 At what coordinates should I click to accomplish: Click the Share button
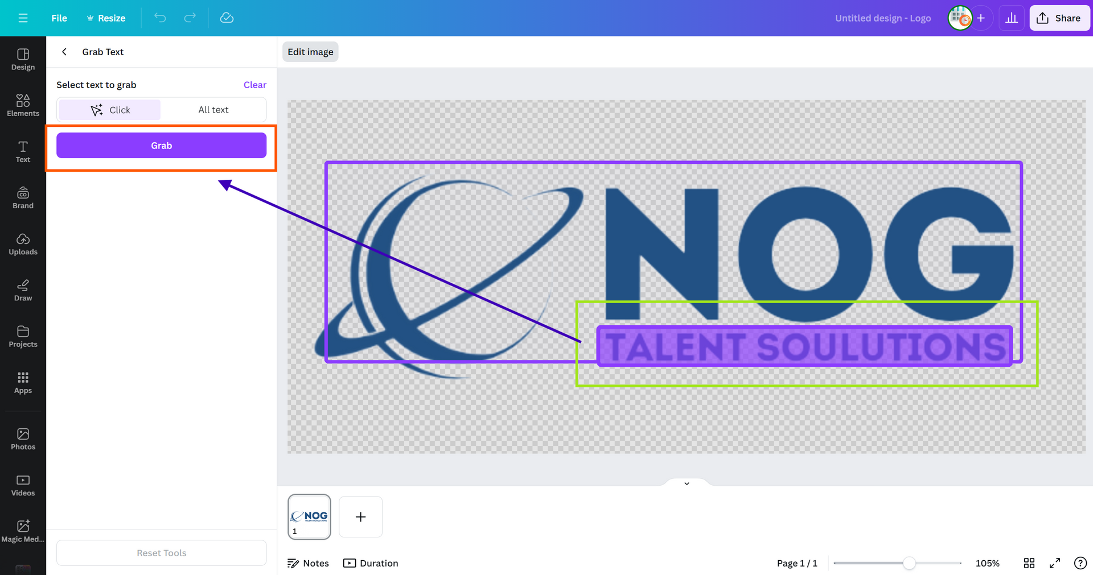click(1059, 18)
